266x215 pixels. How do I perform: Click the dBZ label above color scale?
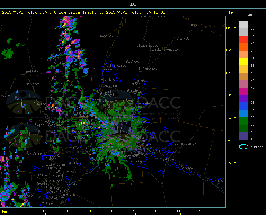coord(251,15)
